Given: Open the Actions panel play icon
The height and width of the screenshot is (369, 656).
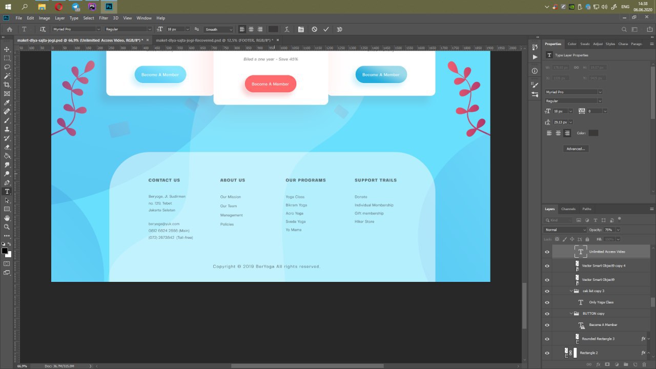Looking at the screenshot, I should point(535,57).
